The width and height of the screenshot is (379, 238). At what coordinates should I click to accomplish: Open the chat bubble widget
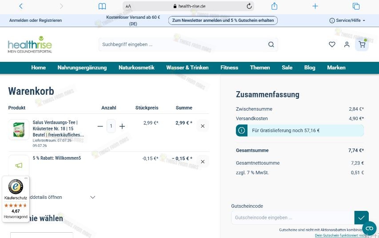[369, 228]
